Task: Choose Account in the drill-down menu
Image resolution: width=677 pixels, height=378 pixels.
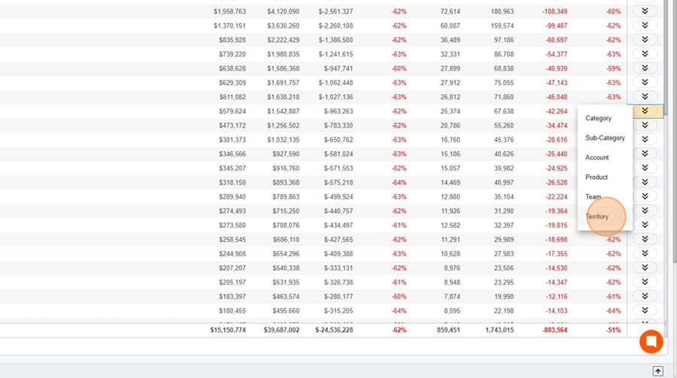Action: 597,158
